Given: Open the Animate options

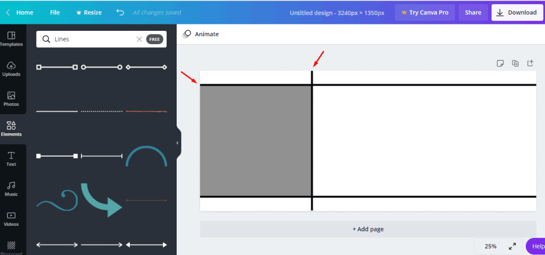Looking at the screenshot, I should (x=201, y=34).
